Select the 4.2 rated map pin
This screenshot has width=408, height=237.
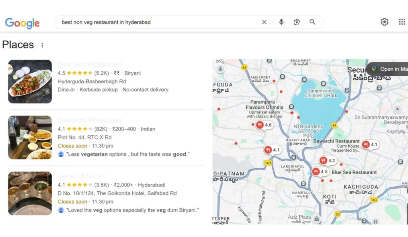pos(328,161)
